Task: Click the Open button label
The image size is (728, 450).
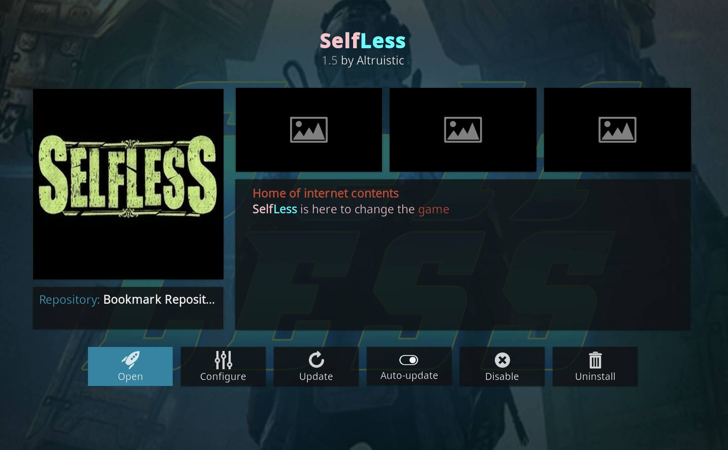Action: [x=131, y=377]
